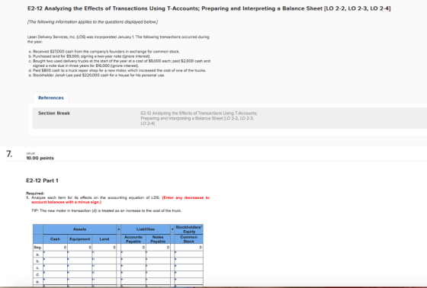Click the TIP about the new motor
This screenshot has height=288, width=427.
107,211
